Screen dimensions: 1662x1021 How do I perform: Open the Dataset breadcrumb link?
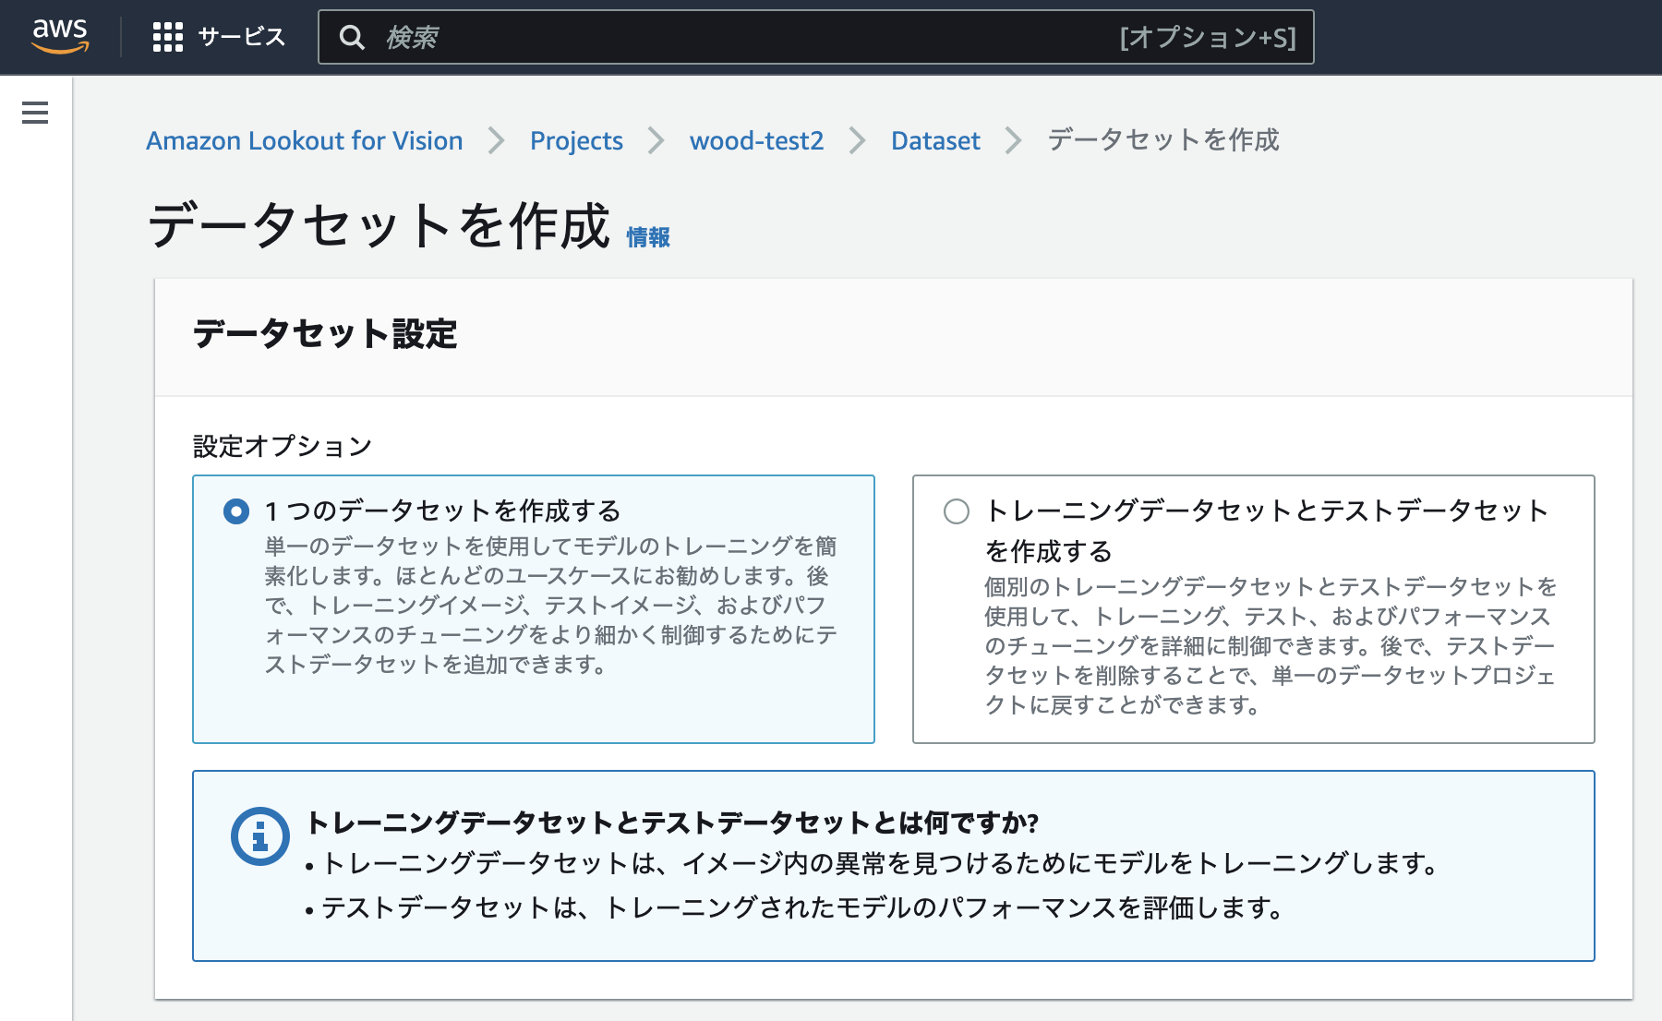[x=935, y=140]
